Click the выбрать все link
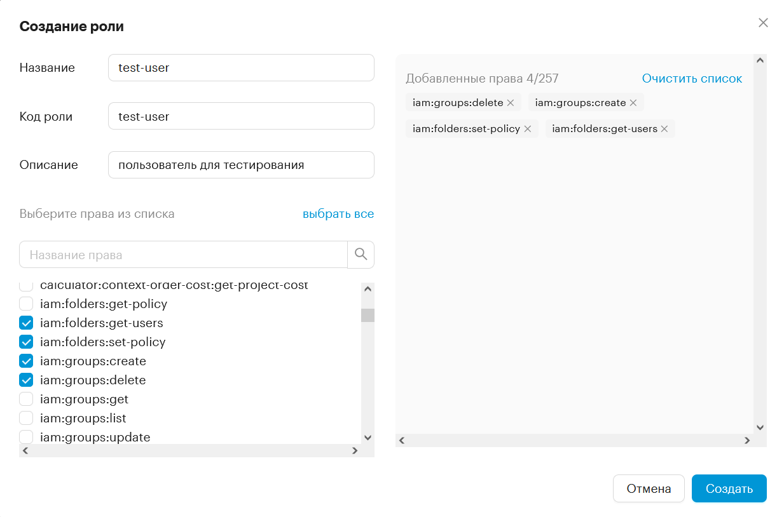784x517 pixels. [x=338, y=214]
